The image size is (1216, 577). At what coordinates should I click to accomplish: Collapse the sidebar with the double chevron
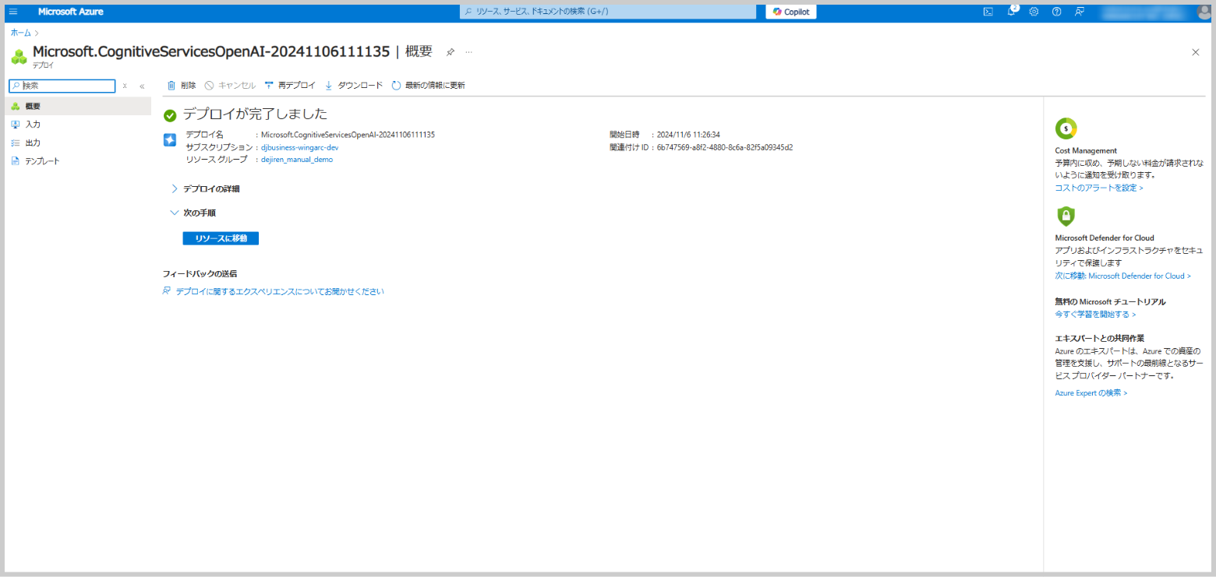pos(142,86)
